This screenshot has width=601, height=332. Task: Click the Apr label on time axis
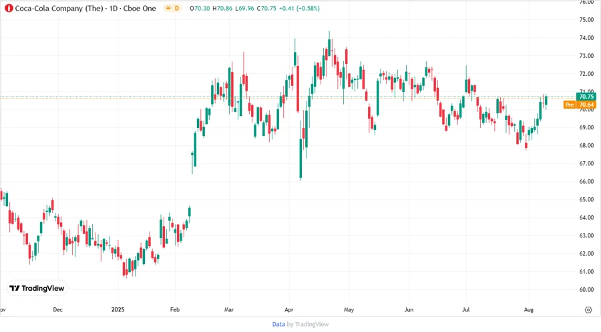(x=289, y=310)
